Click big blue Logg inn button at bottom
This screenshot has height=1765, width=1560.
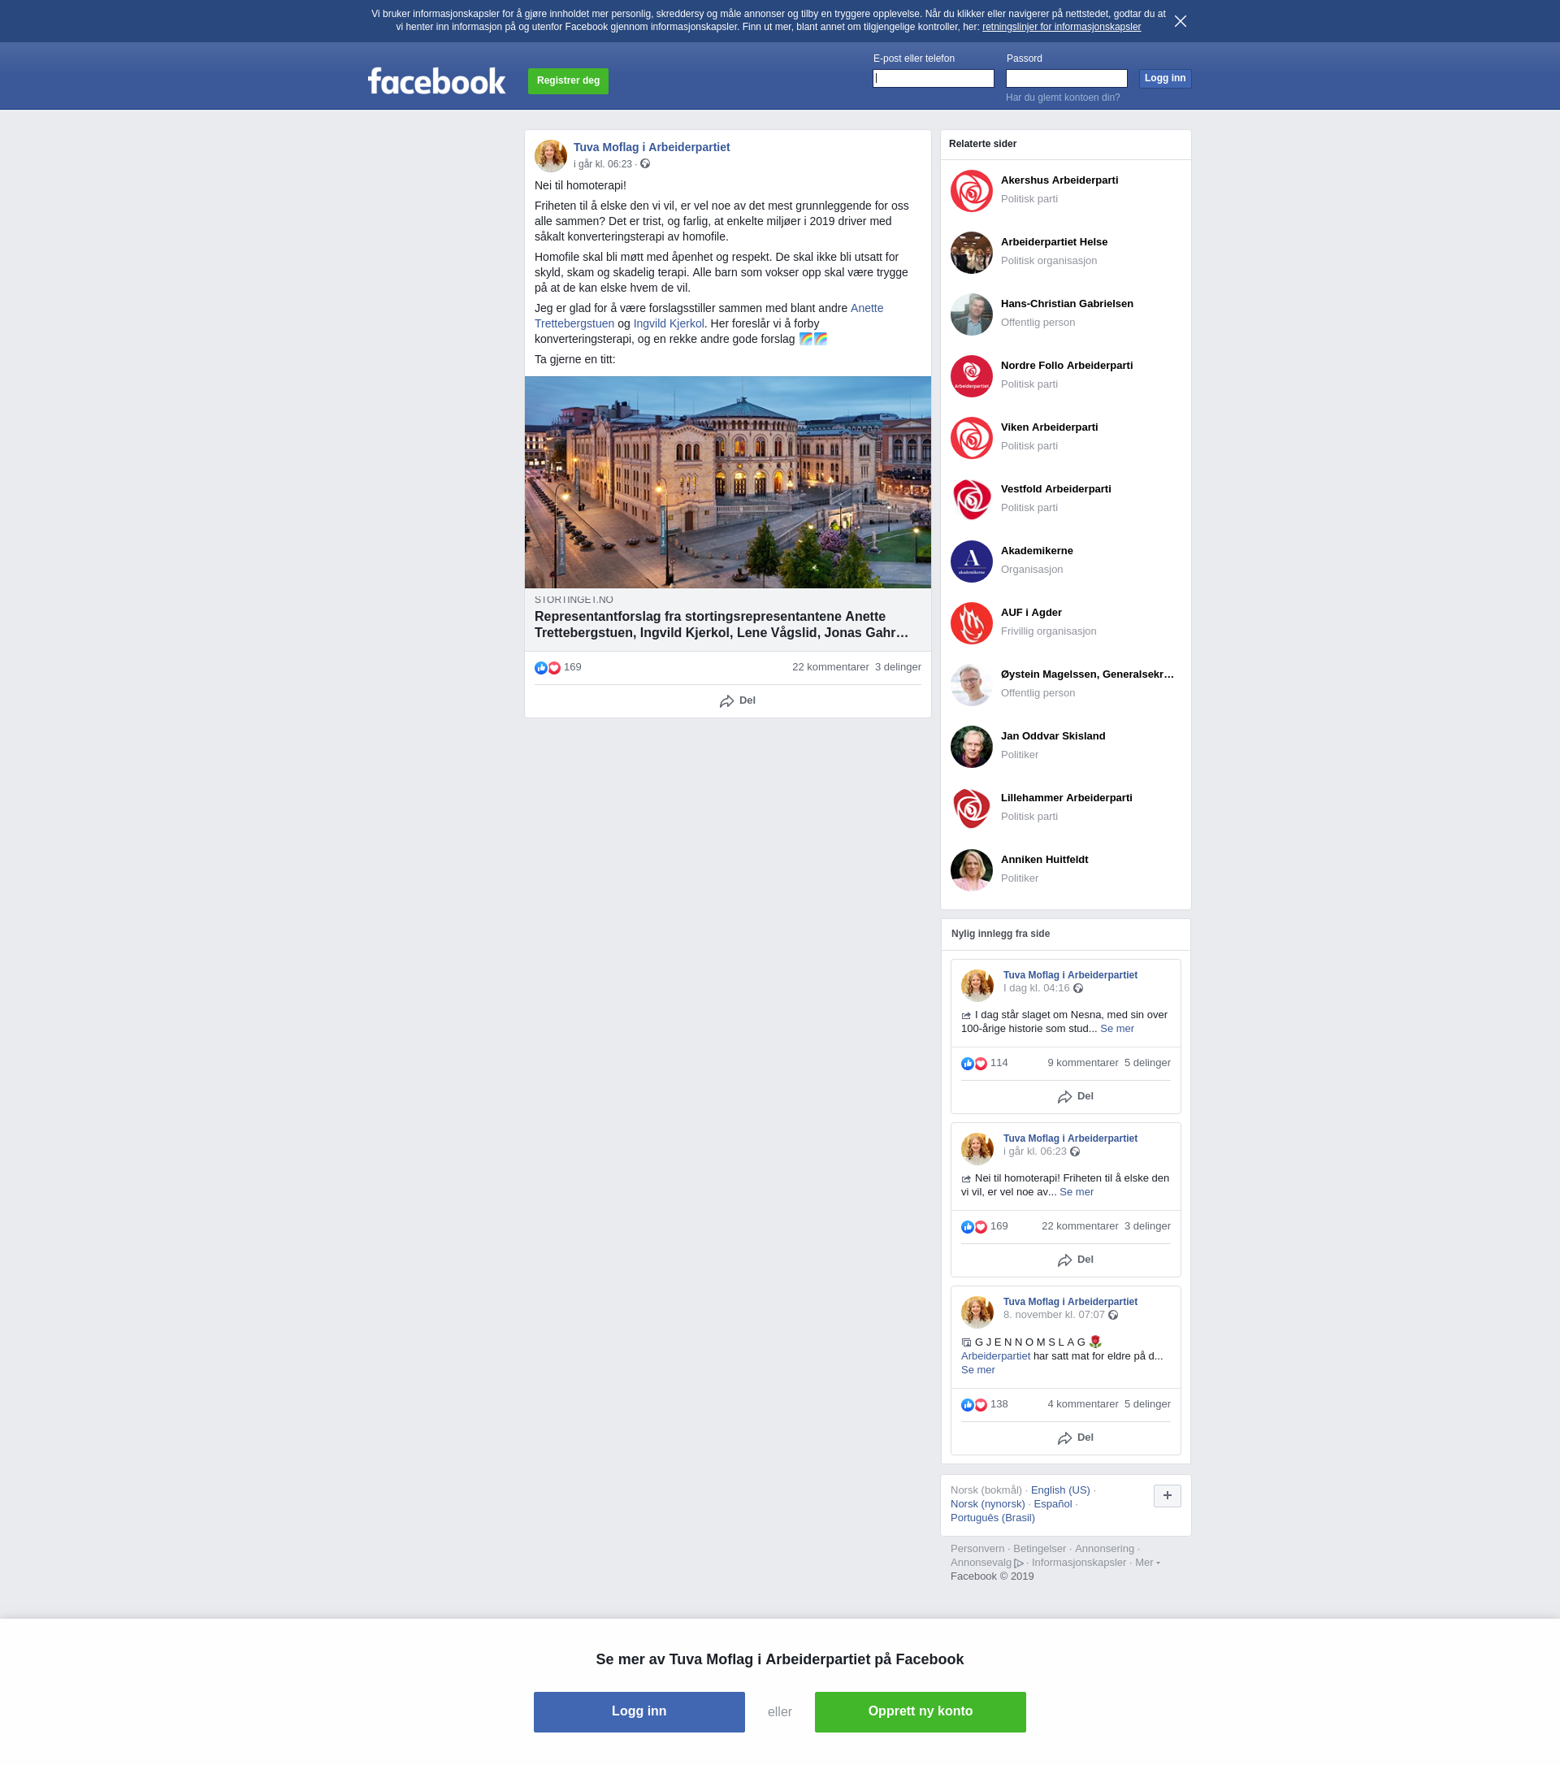(x=639, y=1711)
